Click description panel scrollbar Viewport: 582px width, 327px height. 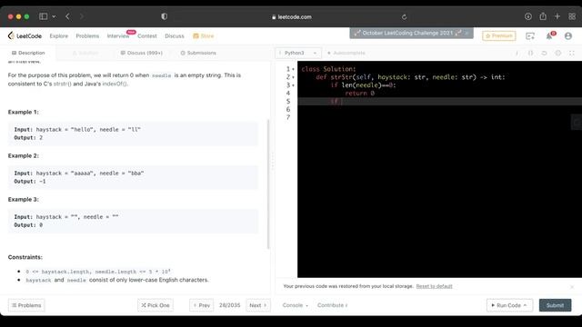pyautogui.click(x=268, y=183)
